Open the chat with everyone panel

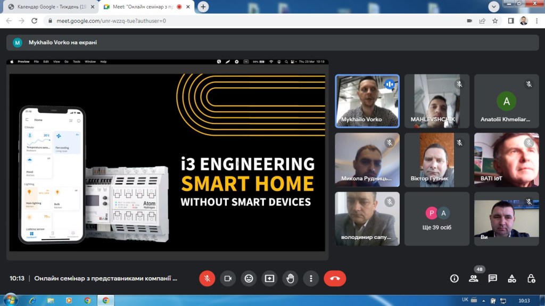(492, 278)
